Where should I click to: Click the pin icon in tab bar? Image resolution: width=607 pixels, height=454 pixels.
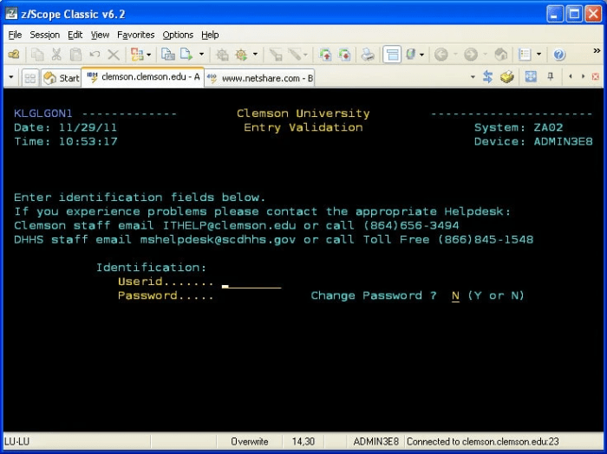point(550,76)
